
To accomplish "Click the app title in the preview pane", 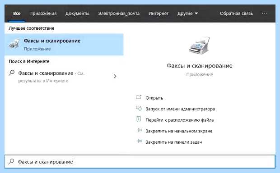I will click(x=200, y=66).
